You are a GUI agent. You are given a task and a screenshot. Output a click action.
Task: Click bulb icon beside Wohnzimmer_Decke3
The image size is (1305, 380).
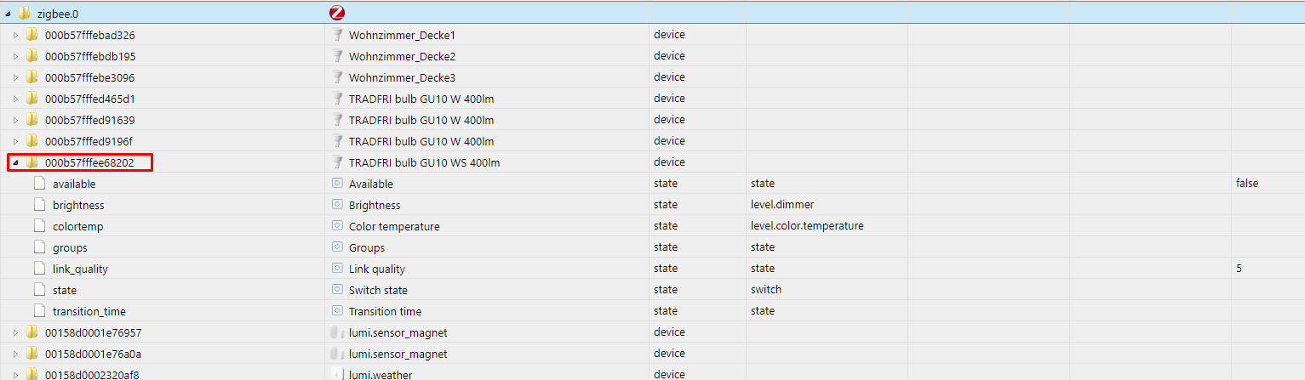click(336, 77)
